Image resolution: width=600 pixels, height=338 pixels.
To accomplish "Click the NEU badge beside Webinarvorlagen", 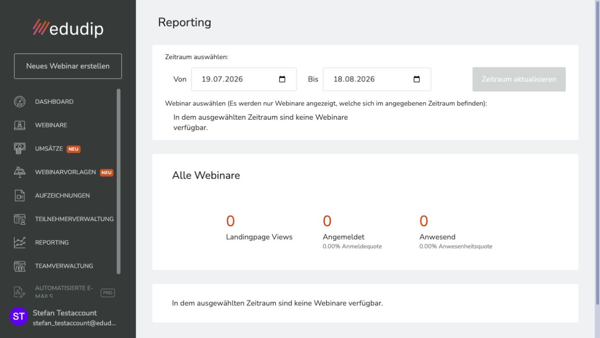I will point(106,172).
